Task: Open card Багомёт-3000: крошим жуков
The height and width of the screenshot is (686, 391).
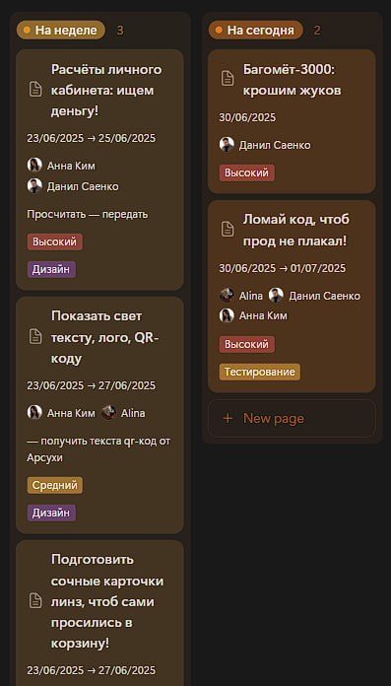Action: pyautogui.click(x=292, y=121)
